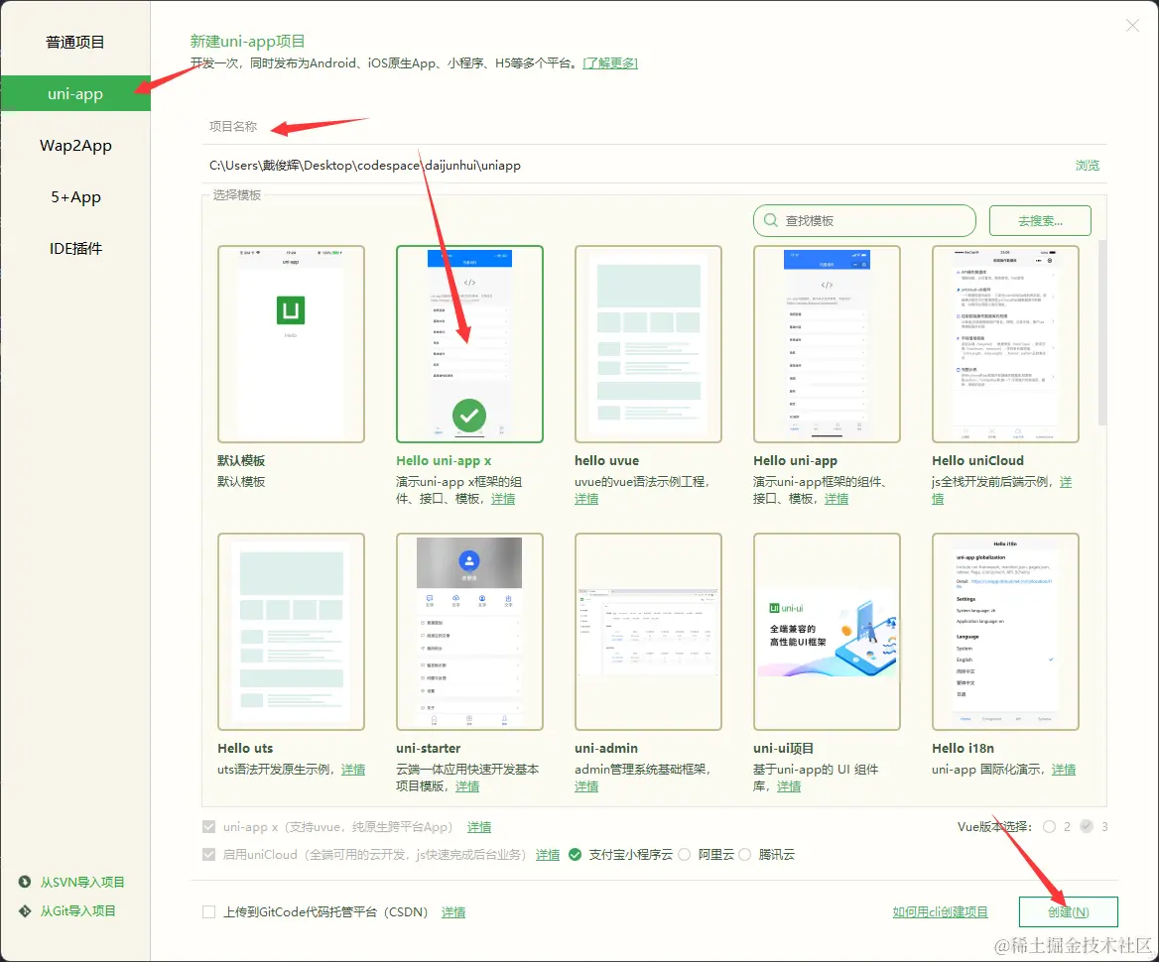Select Vue version 2 radio
The width and height of the screenshot is (1159, 962).
[x=1050, y=827]
